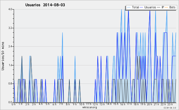Click the 'CC BY-SA 3.0' license text
The image size is (179, 110).
[170, 108]
